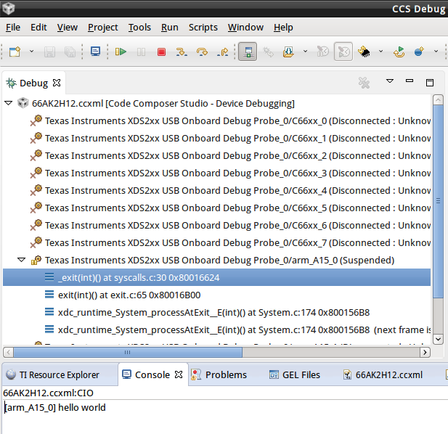The width and height of the screenshot is (448, 434).
Task: Click the disabled clock icon in toolbar
Action: coord(323,52)
